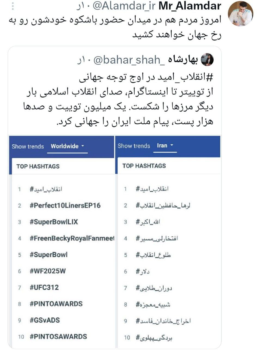Open بهارشاه's small profile picture
The width and height of the screenshot is (261, 350).
tap(207, 60)
